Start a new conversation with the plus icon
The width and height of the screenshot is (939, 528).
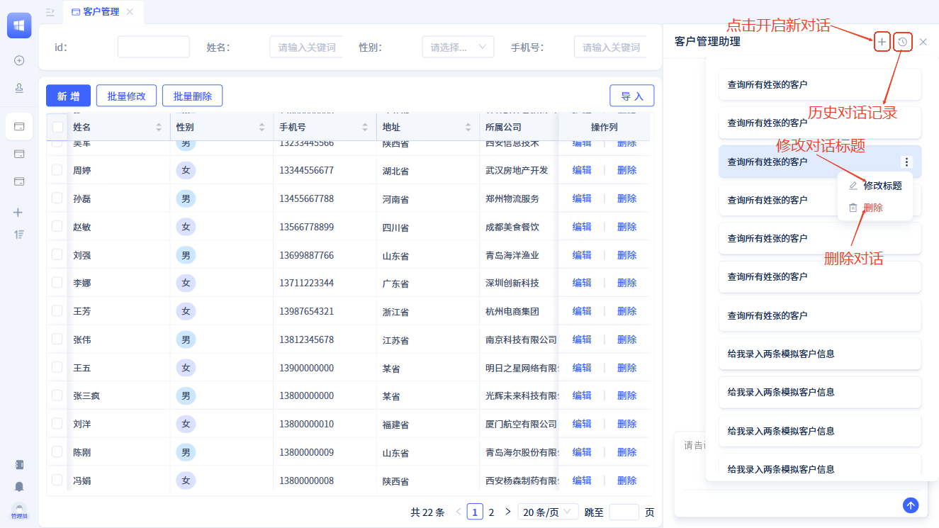[882, 42]
